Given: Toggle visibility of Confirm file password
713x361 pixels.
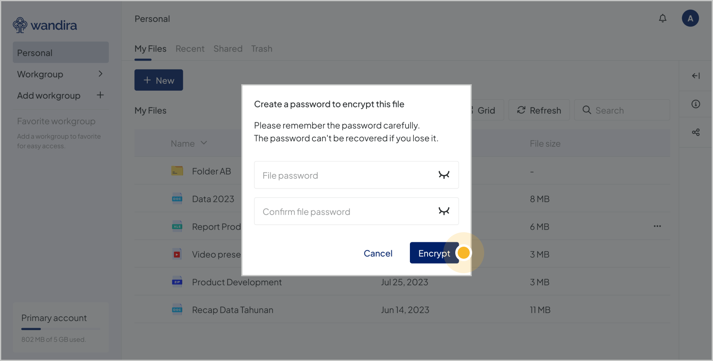Looking at the screenshot, I should pos(444,211).
